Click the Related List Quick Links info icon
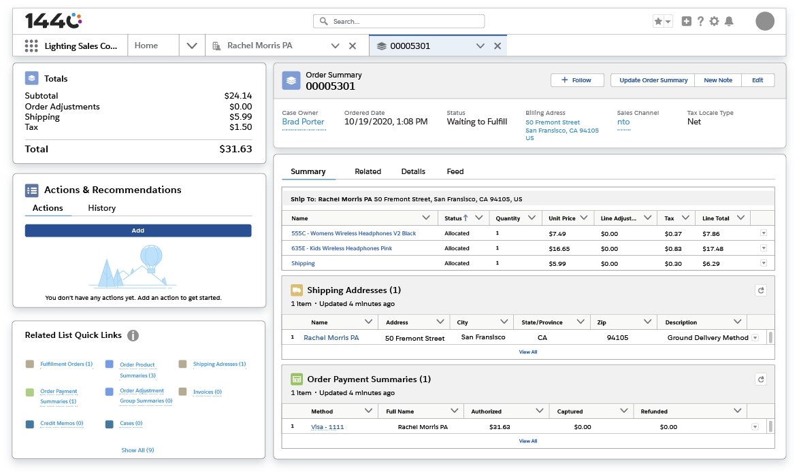The image size is (799, 476). [133, 335]
